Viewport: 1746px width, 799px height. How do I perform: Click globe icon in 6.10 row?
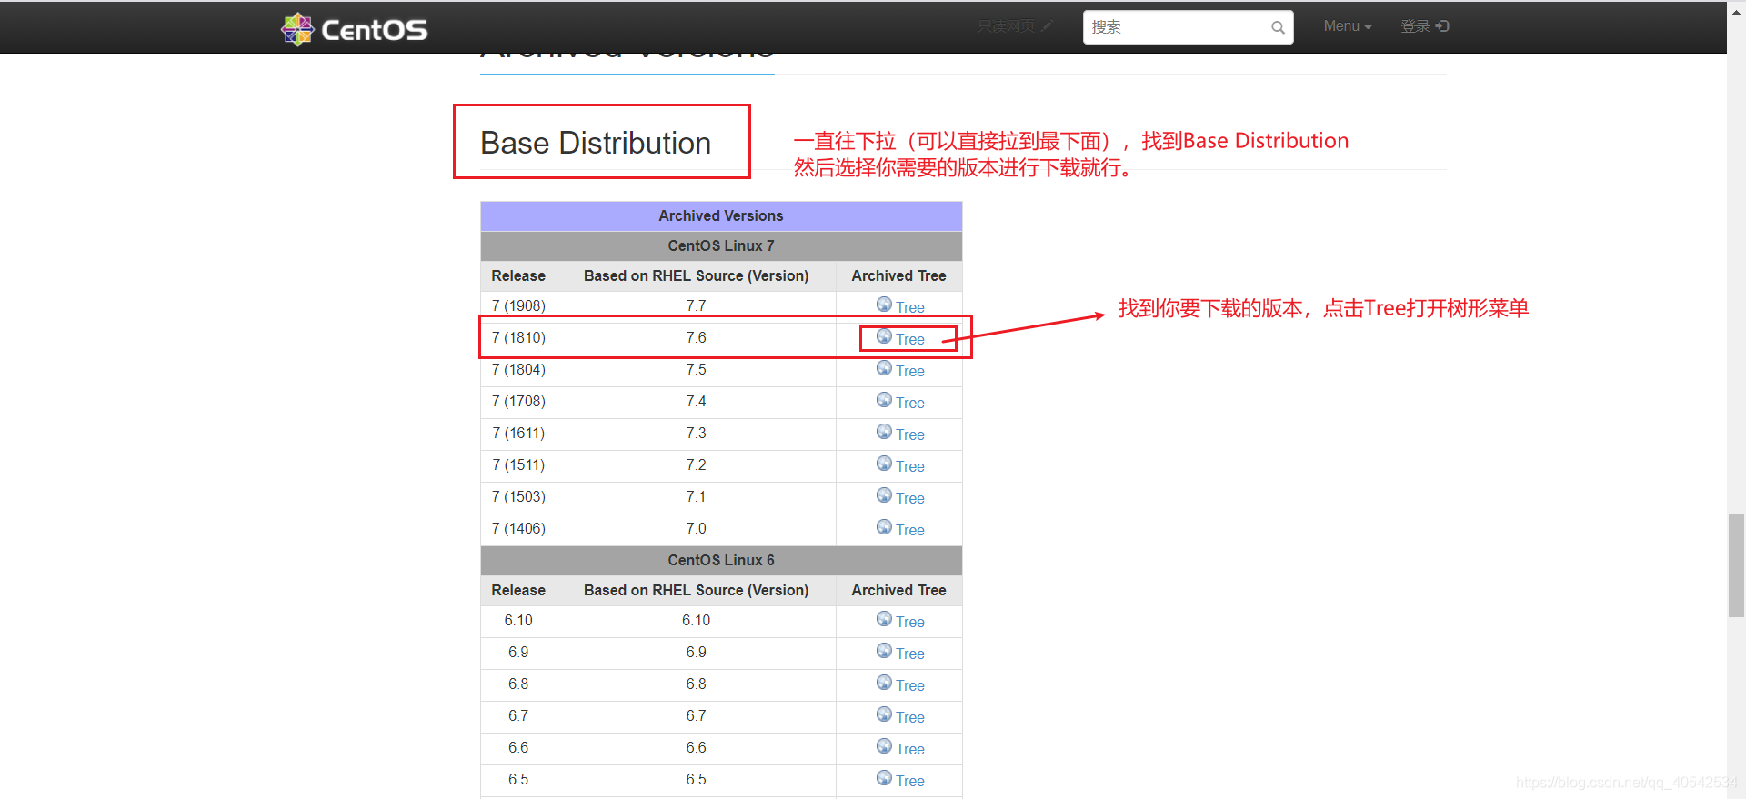pos(884,618)
